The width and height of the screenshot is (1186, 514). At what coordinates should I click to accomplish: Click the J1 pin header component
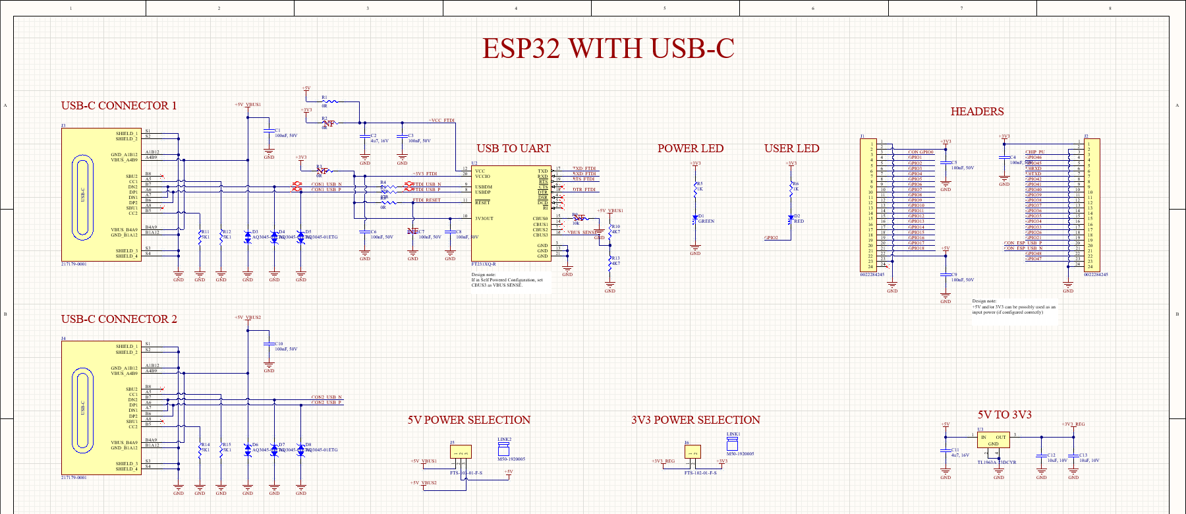pos(868,204)
